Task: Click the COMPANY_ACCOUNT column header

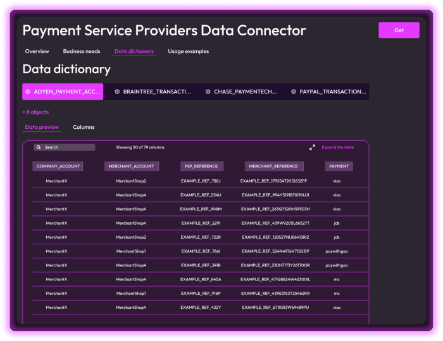Action: [58, 166]
